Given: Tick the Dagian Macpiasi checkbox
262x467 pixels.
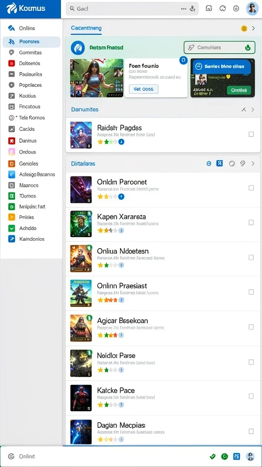Looking at the screenshot, I should [251, 431].
